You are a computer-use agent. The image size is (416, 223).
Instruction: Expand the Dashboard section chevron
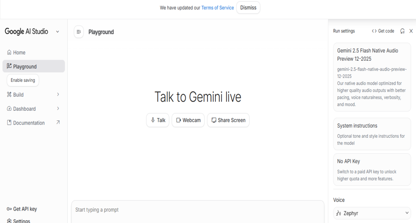58,108
